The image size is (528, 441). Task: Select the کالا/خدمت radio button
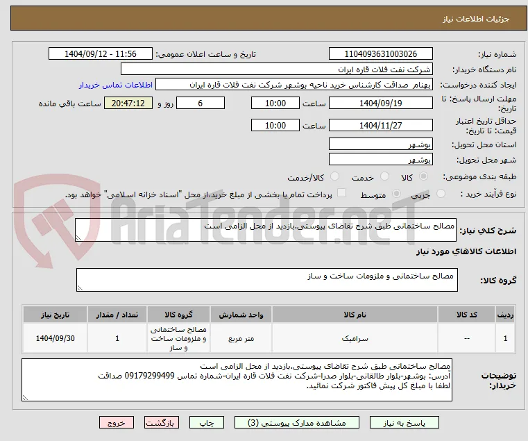[x=334, y=176]
